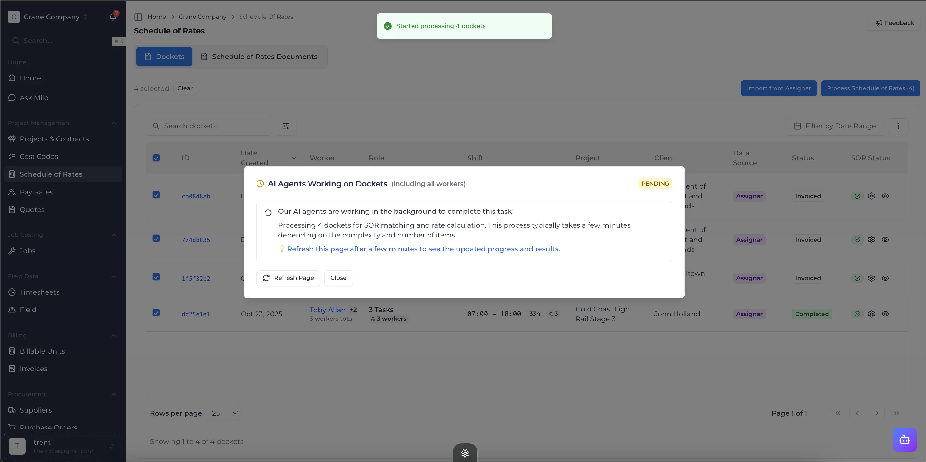
Task: Open the docket filter sliders icon
Action: click(286, 126)
